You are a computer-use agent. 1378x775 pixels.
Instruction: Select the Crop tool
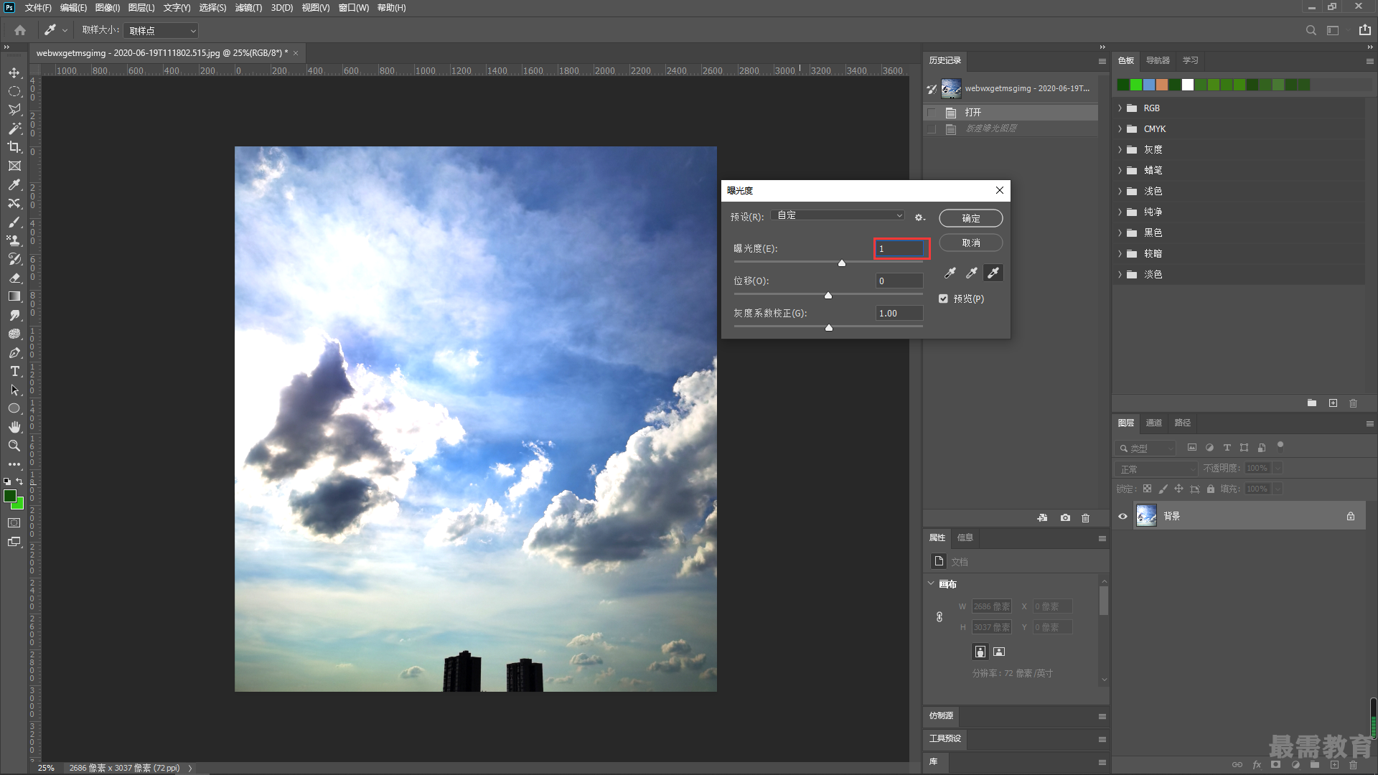(14, 147)
